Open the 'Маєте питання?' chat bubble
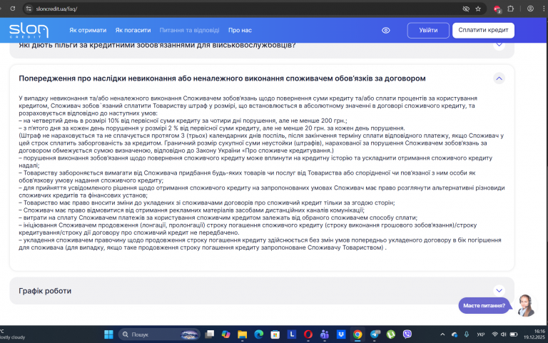Viewport: 548px width, 343px height. click(x=484, y=306)
